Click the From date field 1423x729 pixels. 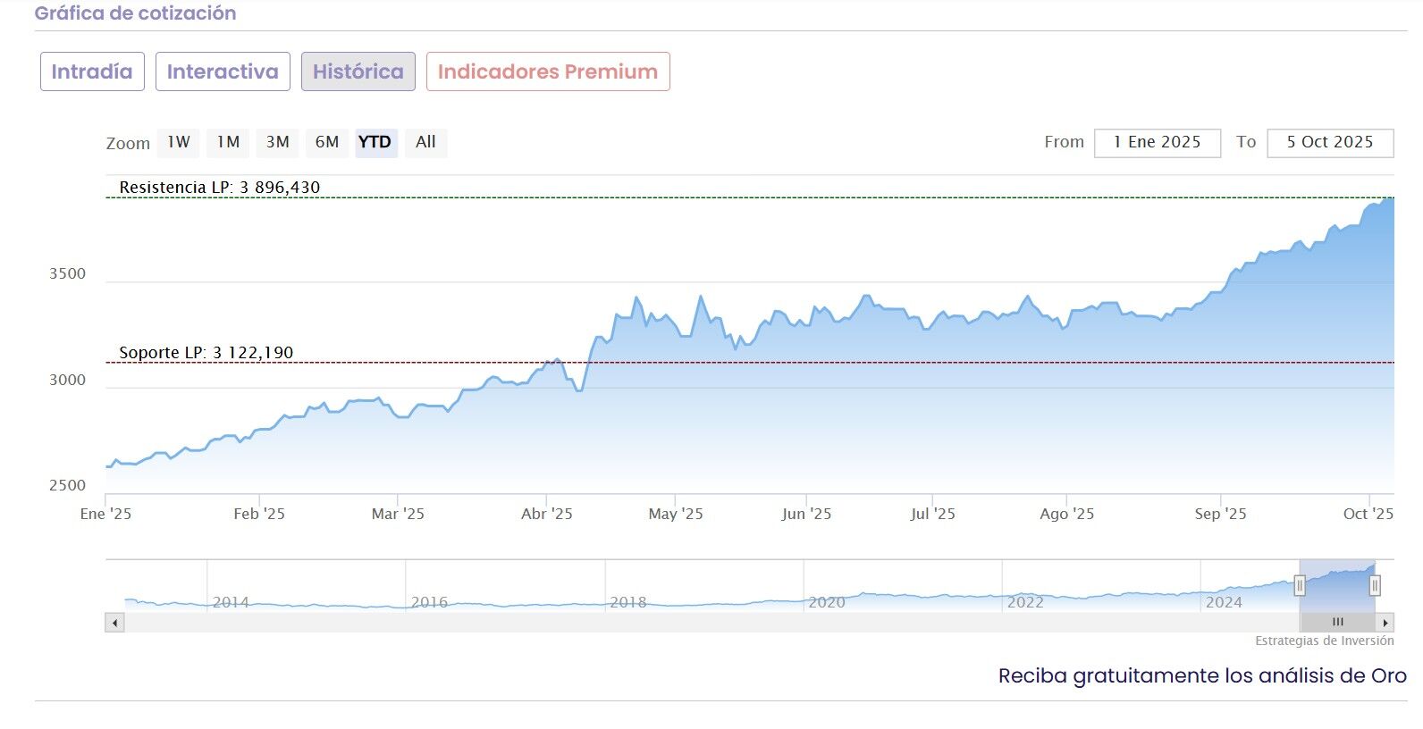tap(1157, 143)
